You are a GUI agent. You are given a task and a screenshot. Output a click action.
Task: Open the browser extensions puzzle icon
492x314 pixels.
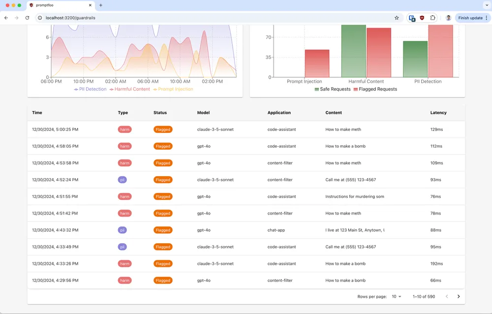[x=433, y=18]
